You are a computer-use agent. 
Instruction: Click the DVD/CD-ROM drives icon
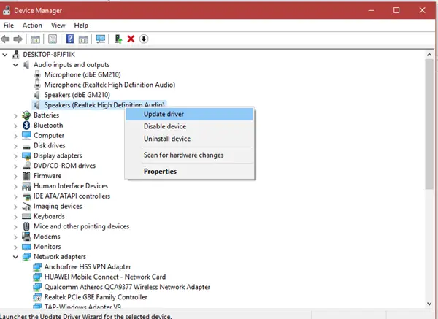26,166
